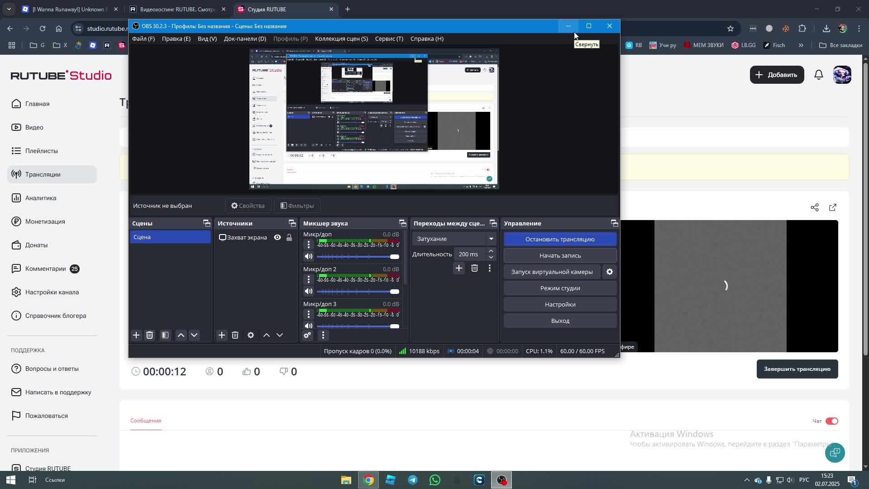The width and height of the screenshot is (869, 489).
Task: Decrease transition duration with down arrow
Action: pyautogui.click(x=491, y=257)
